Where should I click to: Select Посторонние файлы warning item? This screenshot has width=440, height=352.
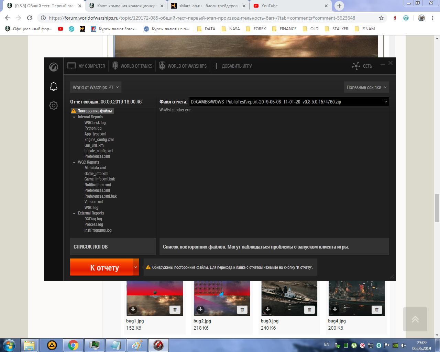92,111
